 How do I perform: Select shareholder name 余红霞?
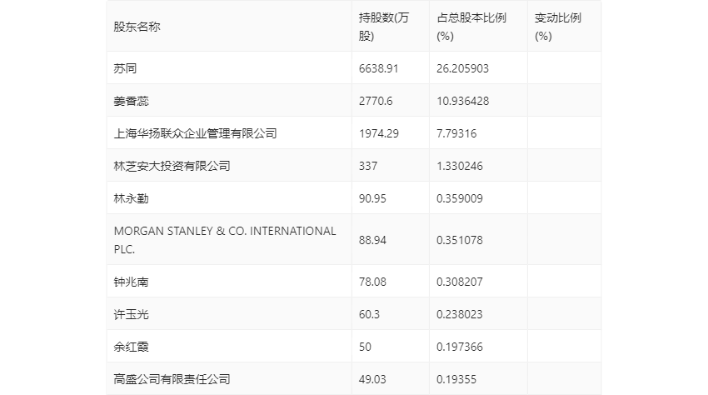pyautogui.click(x=131, y=347)
